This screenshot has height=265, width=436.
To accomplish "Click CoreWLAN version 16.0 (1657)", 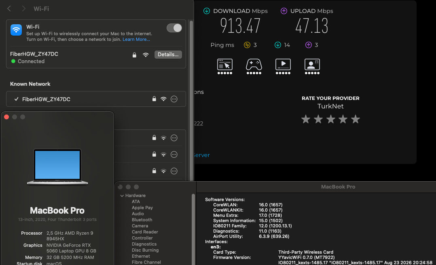I will [x=271, y=205].
